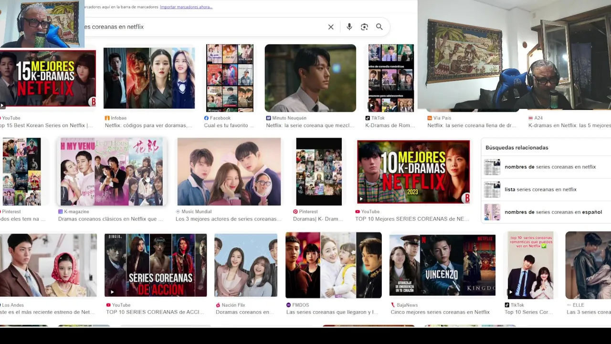
Task: Select related search 'nombres de series coreanas en netflix'
Action: (547, 167)
